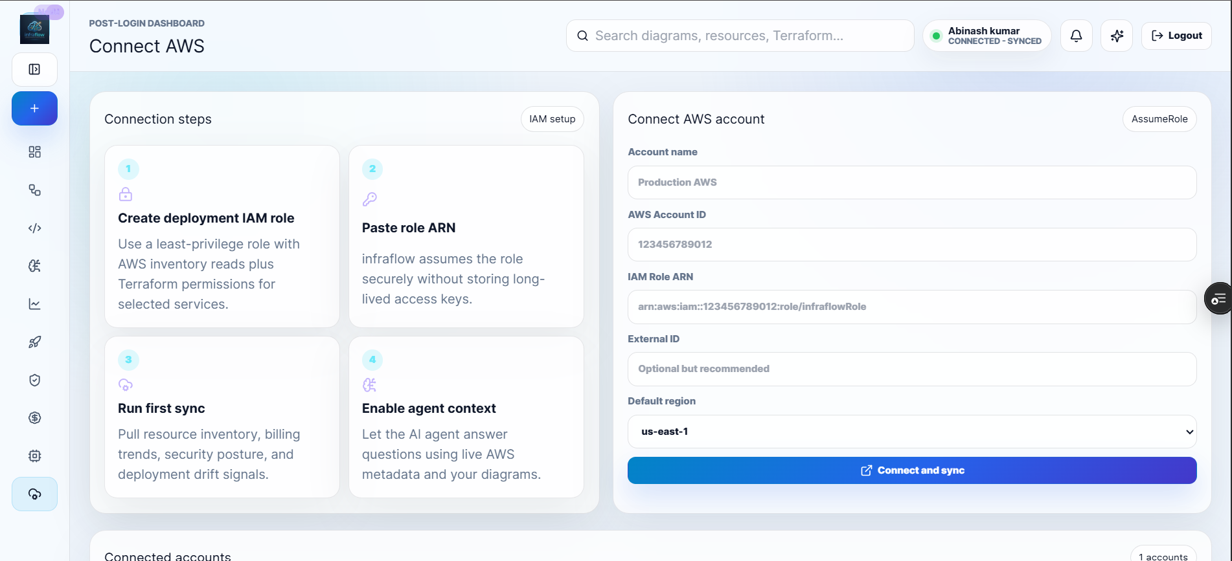Click the green connected status dot
1232x561 pixels.
pos(935,36)
